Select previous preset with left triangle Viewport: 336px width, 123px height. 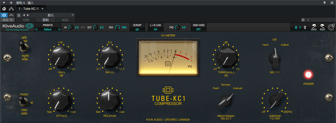[36, 29]
